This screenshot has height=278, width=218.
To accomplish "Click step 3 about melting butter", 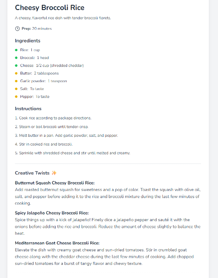I will click(66, 136).
